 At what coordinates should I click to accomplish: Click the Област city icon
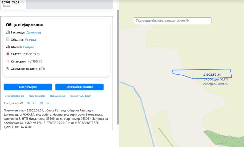point(8,47)
